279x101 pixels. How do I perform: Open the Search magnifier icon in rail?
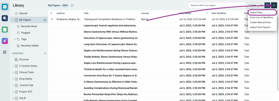5,18
